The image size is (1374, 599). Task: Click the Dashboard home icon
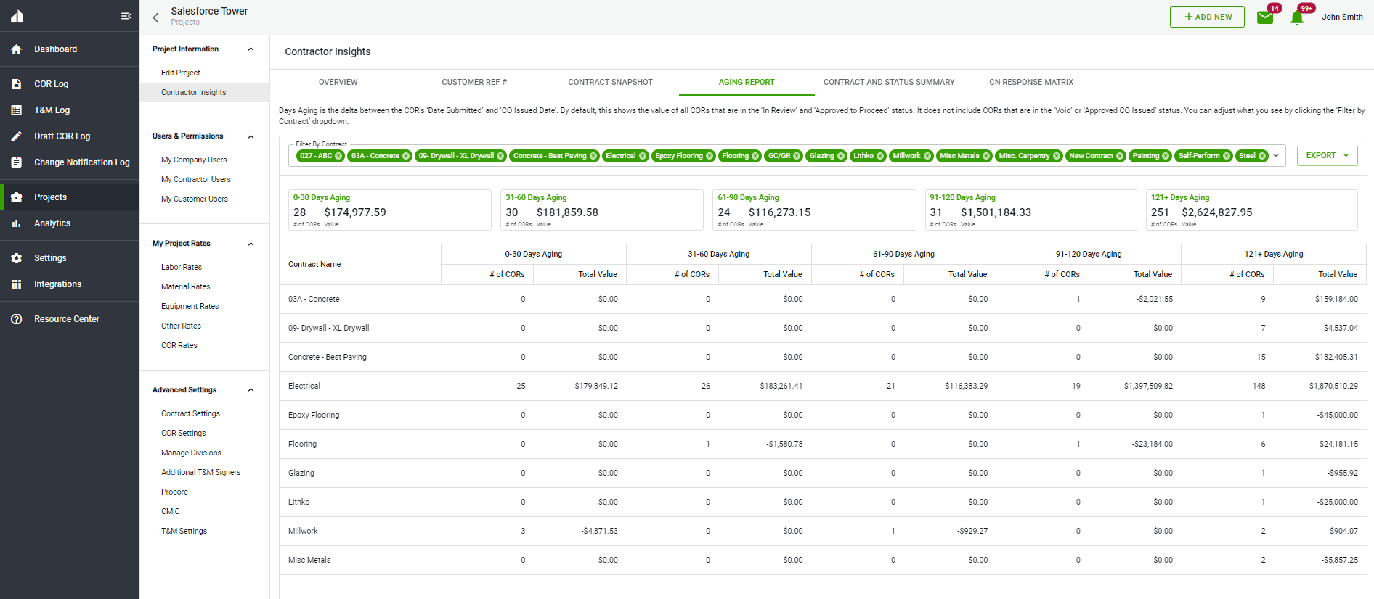[x=17, y=49]
